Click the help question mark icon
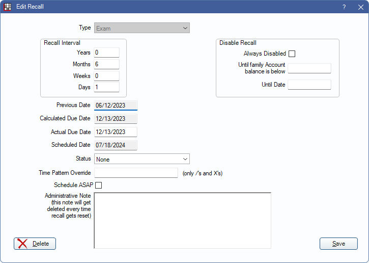Viewport: 369px width, 263px height. [x=344, y=7]
